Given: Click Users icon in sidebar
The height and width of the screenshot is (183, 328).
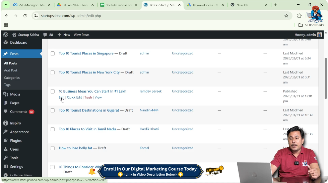Looking at the screenshot, I should pos(6,149).
